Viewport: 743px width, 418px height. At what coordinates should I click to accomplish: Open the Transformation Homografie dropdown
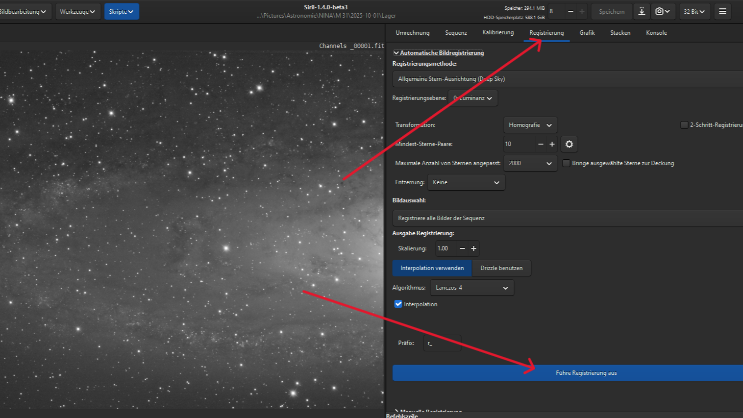[530, 125]
